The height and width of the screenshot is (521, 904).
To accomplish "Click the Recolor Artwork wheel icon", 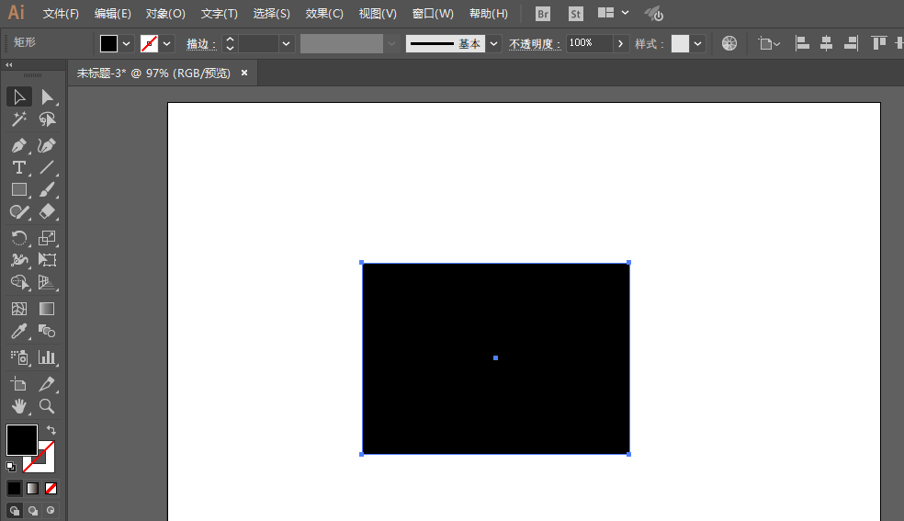I will 729,43.
